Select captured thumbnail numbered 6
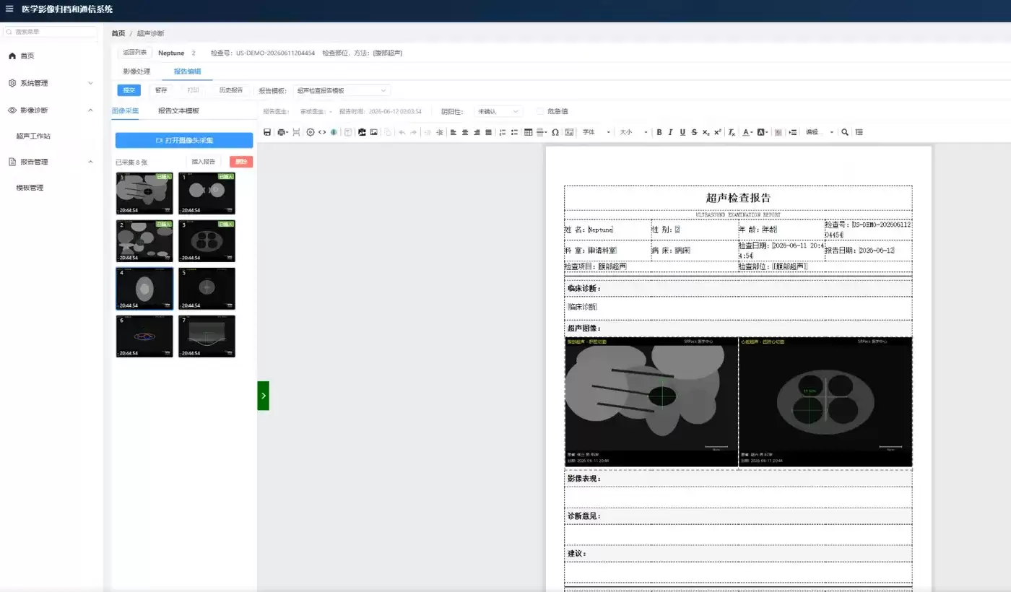 point(144,336)
